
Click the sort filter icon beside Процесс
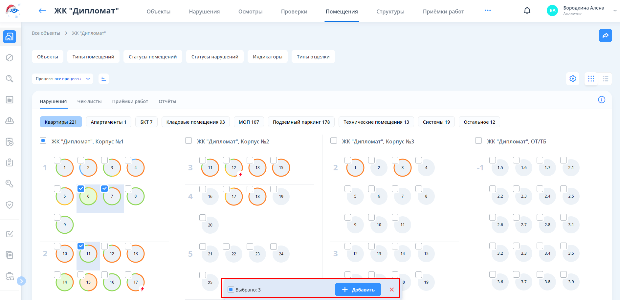pyautogui.click(x=104, y=79)
